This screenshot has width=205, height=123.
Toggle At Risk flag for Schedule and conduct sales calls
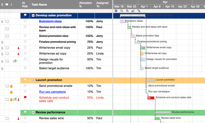click(25, 98)
